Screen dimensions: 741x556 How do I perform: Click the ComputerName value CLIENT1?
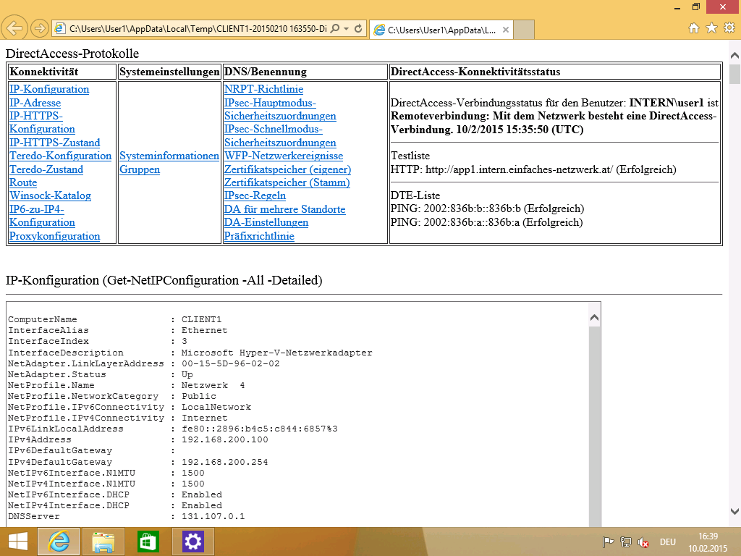click(202, 319)
